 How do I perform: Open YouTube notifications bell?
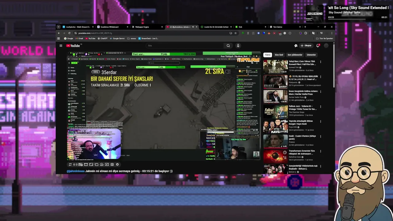point(318,46)
